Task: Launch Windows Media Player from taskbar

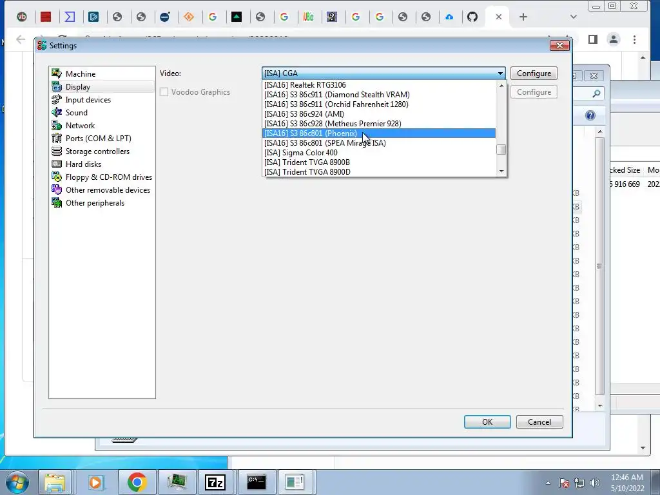Action: click(95, 482)
